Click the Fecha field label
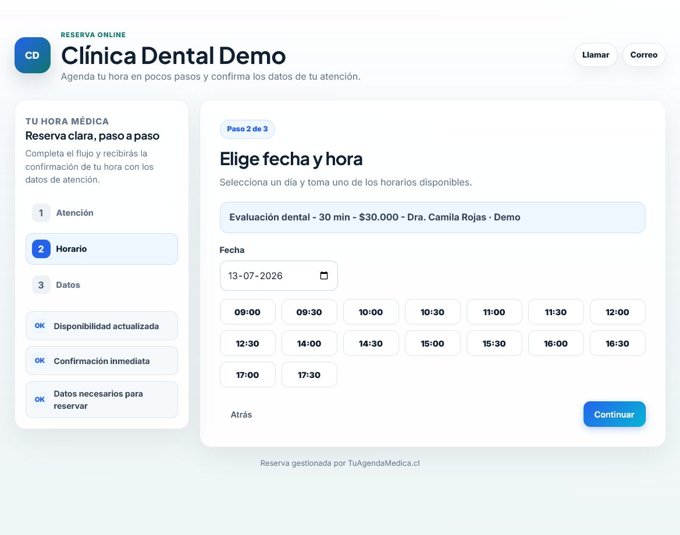Screen dimensions: 680x535 click(x=232, y=250)
